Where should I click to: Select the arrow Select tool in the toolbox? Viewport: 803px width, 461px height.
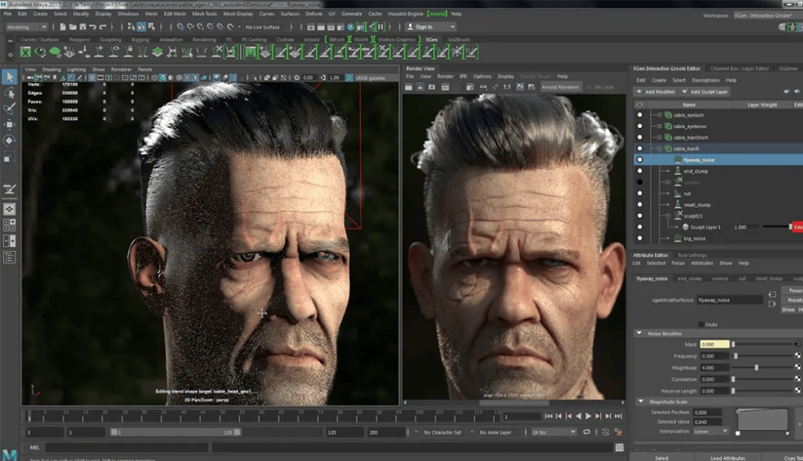tap(10, 78)
